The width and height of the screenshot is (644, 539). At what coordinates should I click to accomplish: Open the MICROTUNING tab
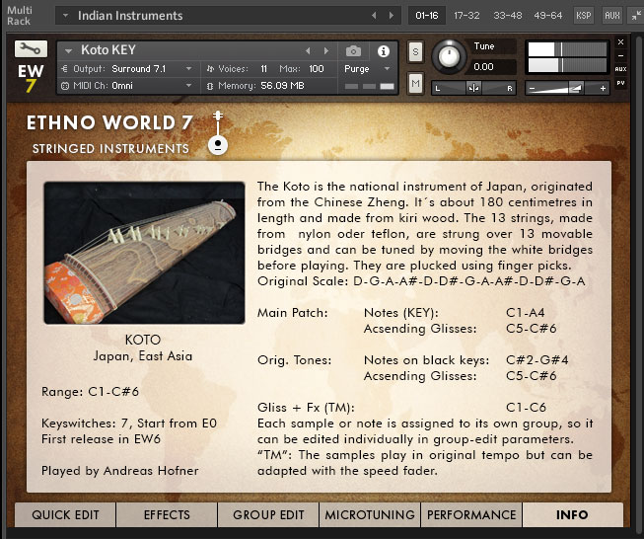(x=370, y=514)
